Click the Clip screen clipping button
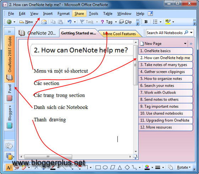199x174 pixels. click(125, 22)
